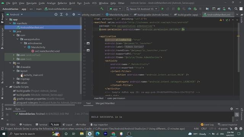
Task: Click the Debug app bug icon
Action: [179, 9]
